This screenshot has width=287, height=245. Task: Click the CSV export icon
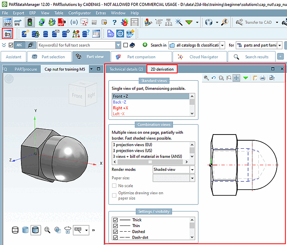(111, 34)
